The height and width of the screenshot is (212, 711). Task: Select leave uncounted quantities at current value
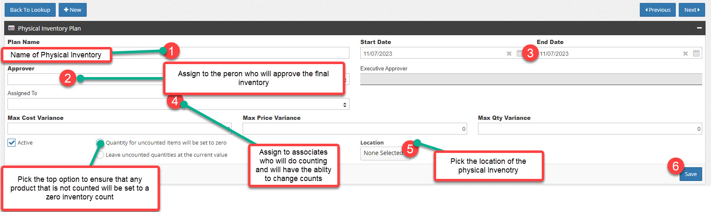click(100, 155)
